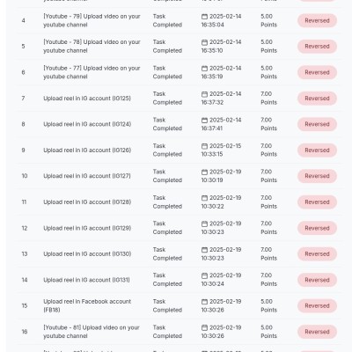352x352 pixels.
Task: Click calendar icon beside 2025-02-19 10:30:19
Action: (204, 172)
